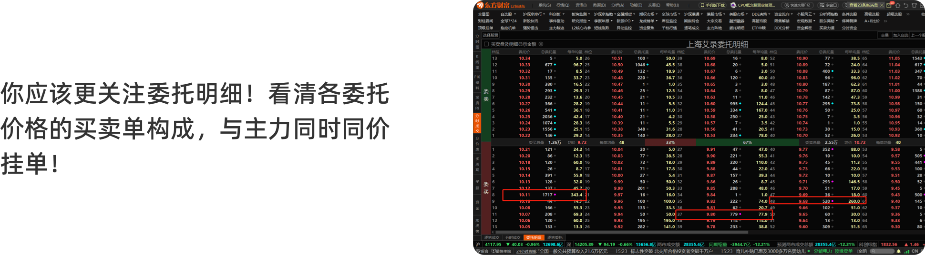Click the 选择股票 button
This screenshot has height=255, width=925.
(491, 35)
